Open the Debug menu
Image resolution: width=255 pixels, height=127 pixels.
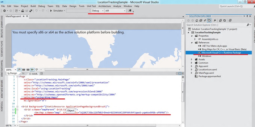pyautogui.click(x=42, y=6)
